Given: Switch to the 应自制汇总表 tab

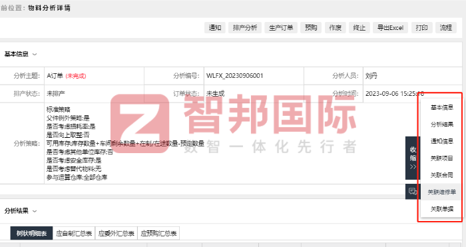Looking at the screenshot, I should pyautogui.click(x=74, y=233).
